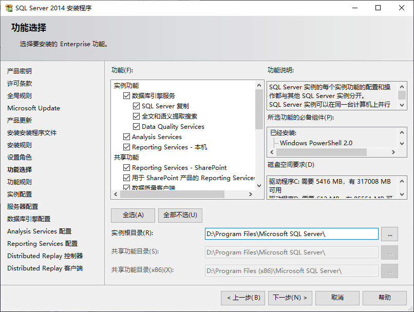Click scroll-up arrow in 必备组件 box
Image resolution: width=414 pixels, height=312 pixels.
[402, 132]
